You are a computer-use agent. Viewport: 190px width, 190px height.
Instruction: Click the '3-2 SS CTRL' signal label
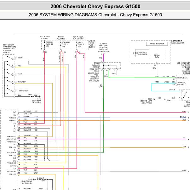(x=11, y=171)
